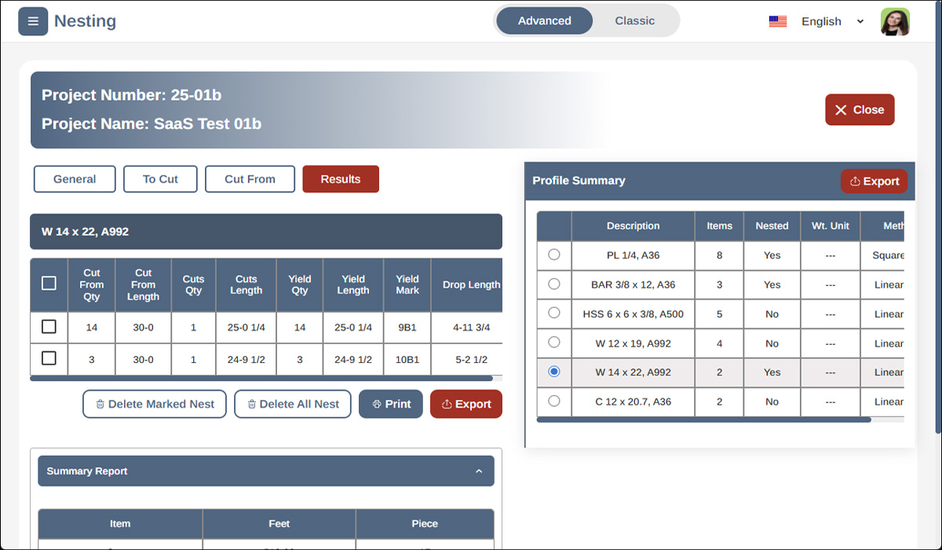Select HSS 6 x 6 x 3/8 radio button
Screen dimensions: 942x550
554,313
